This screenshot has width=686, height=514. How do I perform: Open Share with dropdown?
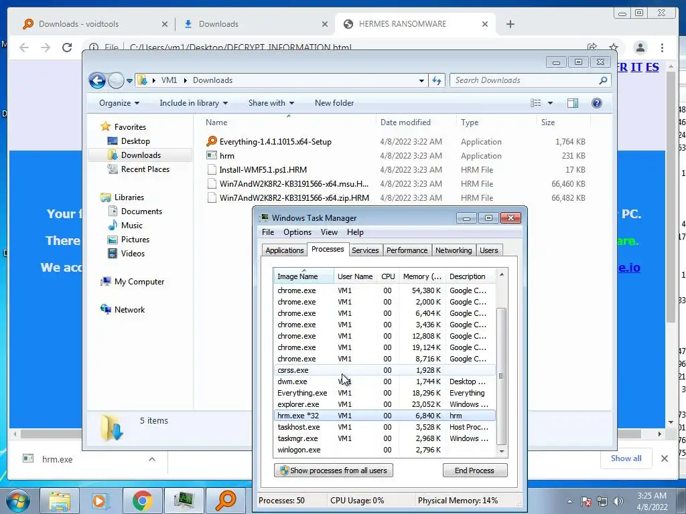(271, 103)
